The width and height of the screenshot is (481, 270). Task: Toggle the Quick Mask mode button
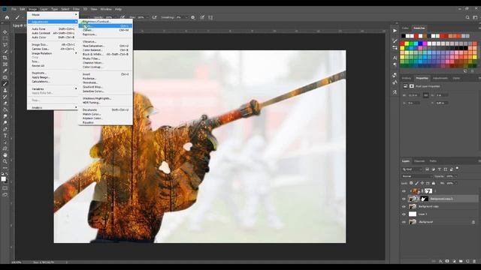[x=5, y=188]
